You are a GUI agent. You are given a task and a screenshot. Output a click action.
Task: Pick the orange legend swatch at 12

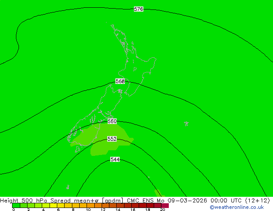click(x=105, y=205)
